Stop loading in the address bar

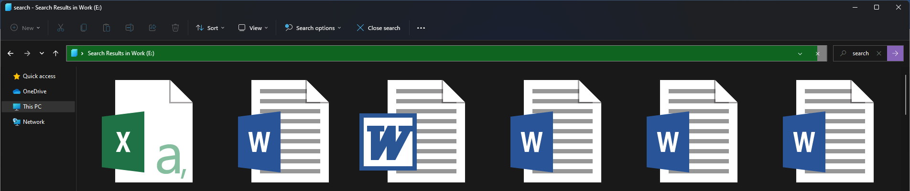[x=818, y=53]
